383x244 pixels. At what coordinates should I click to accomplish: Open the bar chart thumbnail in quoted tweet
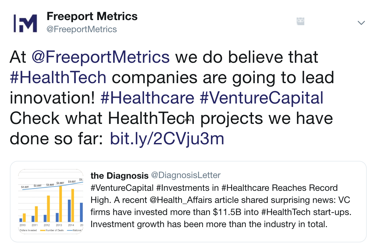click(x=51, y=201)
